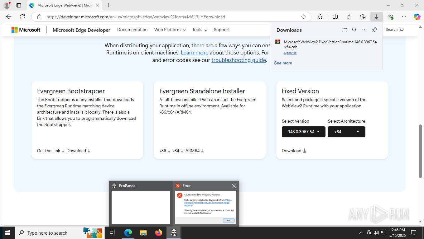Open the notification center icon

(x=414, y=233)
